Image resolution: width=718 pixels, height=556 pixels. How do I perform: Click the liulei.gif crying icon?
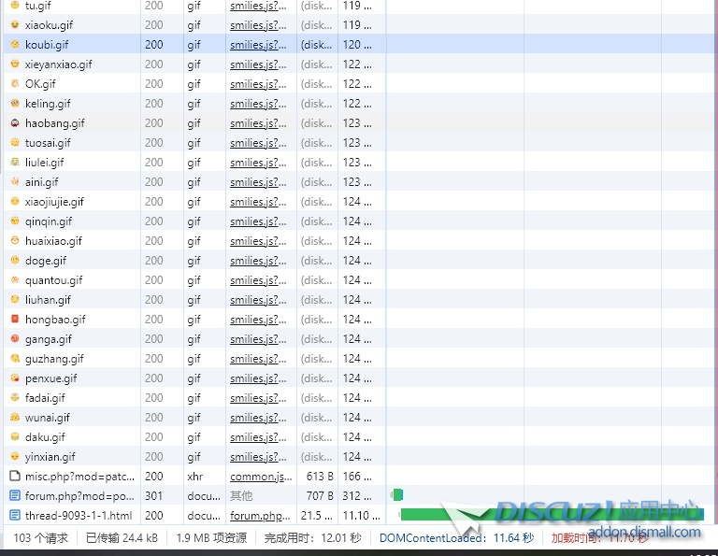pos(15,162)
